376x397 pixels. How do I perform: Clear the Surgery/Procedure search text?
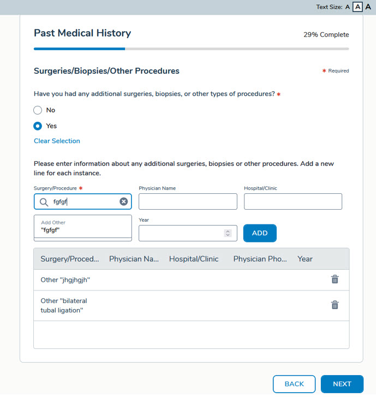[x=124, y=202]
